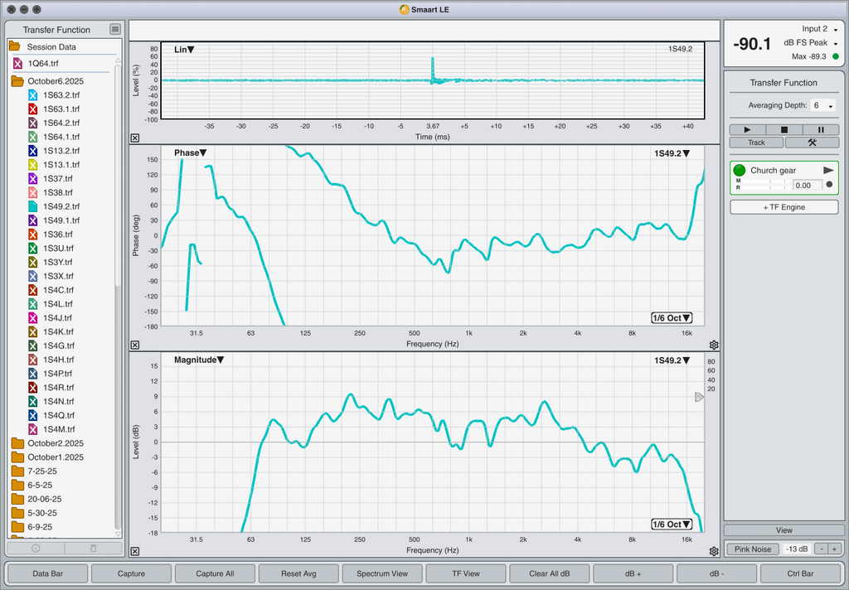This screenshot has width=849, height=590.
Task: Open the Averaging Depth dropdown
Action: tap(822, 106)
